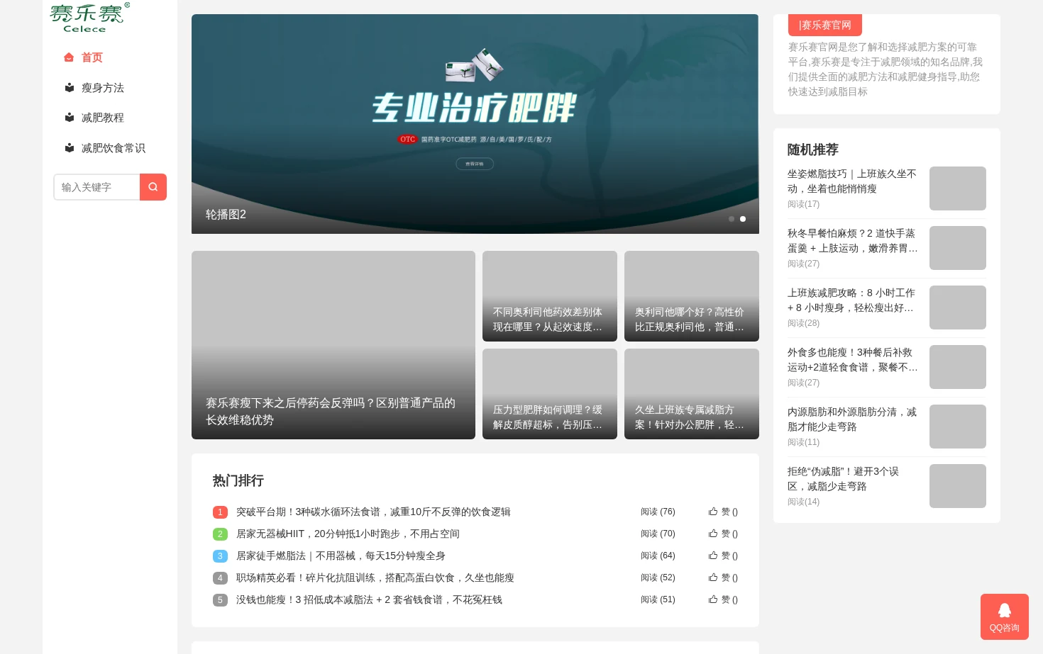This screenshot has height=654, width=1043.
Task: Click the 随机推荐 section heading
Action: click(x=813, y=150)
